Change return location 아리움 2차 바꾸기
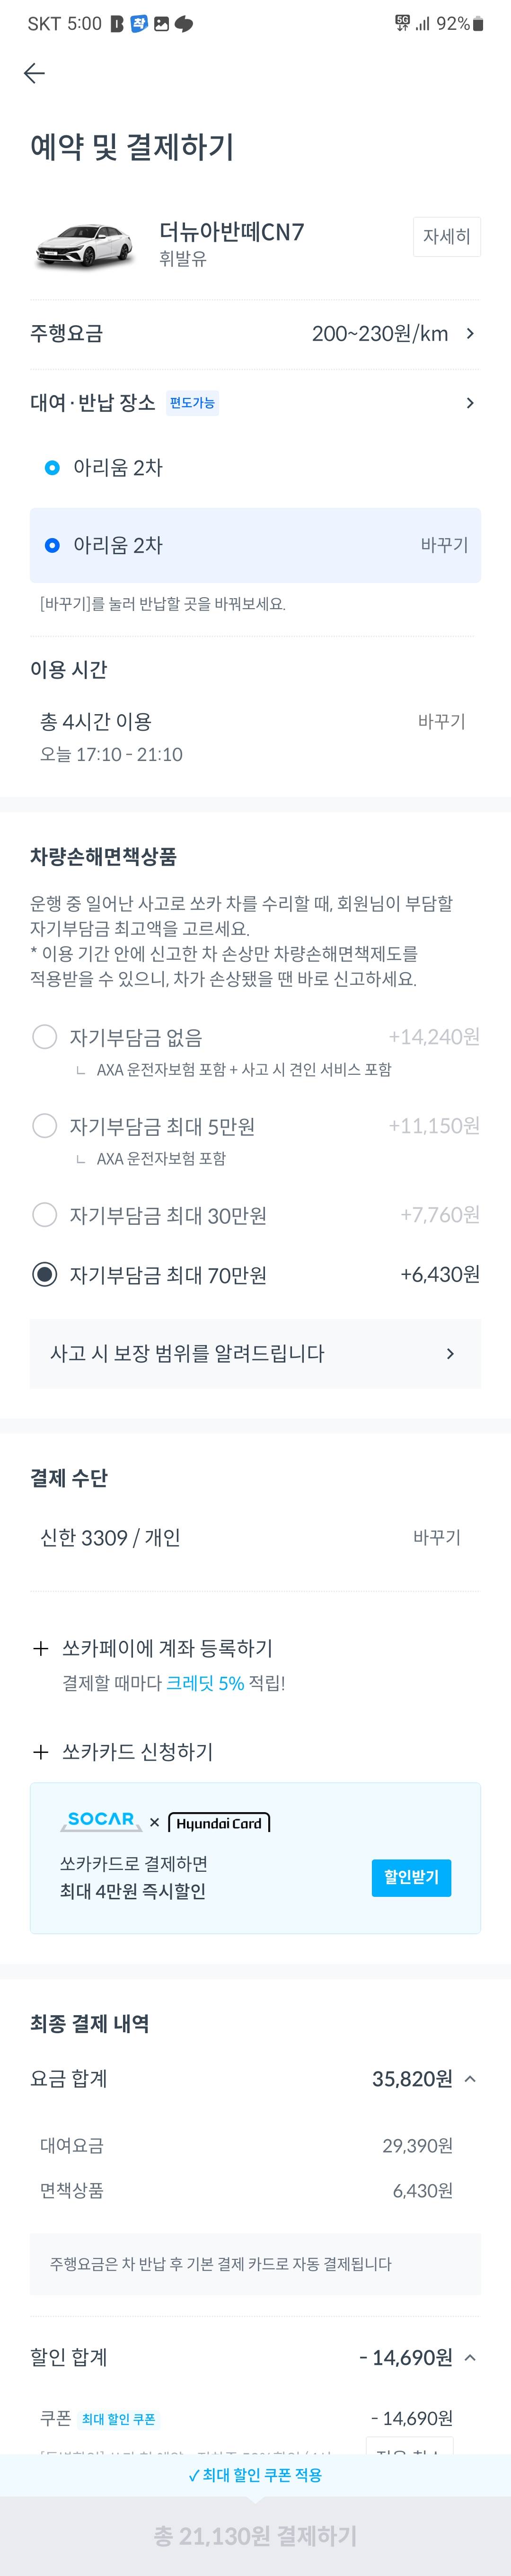Screen dimensions: 511x2576 [x=444, y=545]
